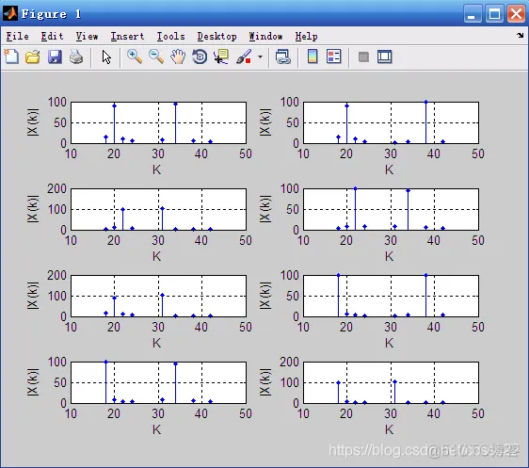
Task: Select the Edit Plot arrow tool
Action: click(106, 57)
